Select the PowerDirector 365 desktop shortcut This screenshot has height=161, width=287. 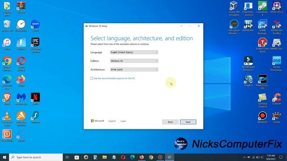[262, 82]
